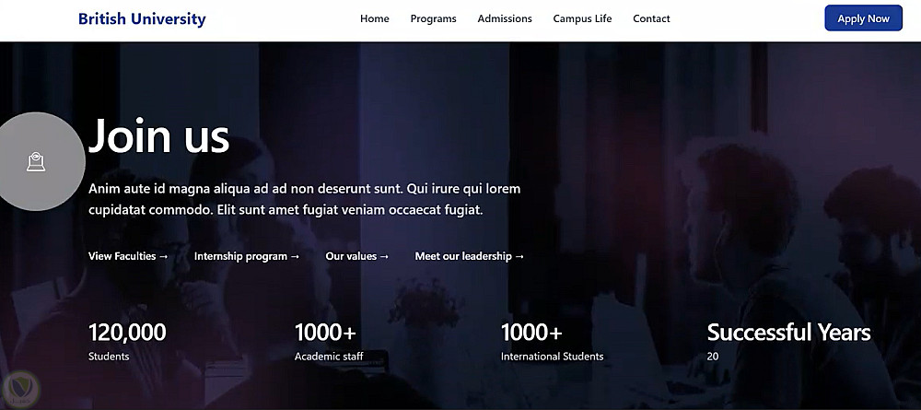921x410 pixels.
Task: Click the webcam icon in grey circle
Action: click(36, 161)
